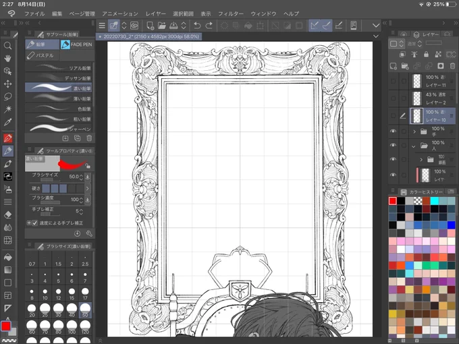
Task: Select the パステル sub tool group
Action: pyautogui.click(x=42, y=55)
